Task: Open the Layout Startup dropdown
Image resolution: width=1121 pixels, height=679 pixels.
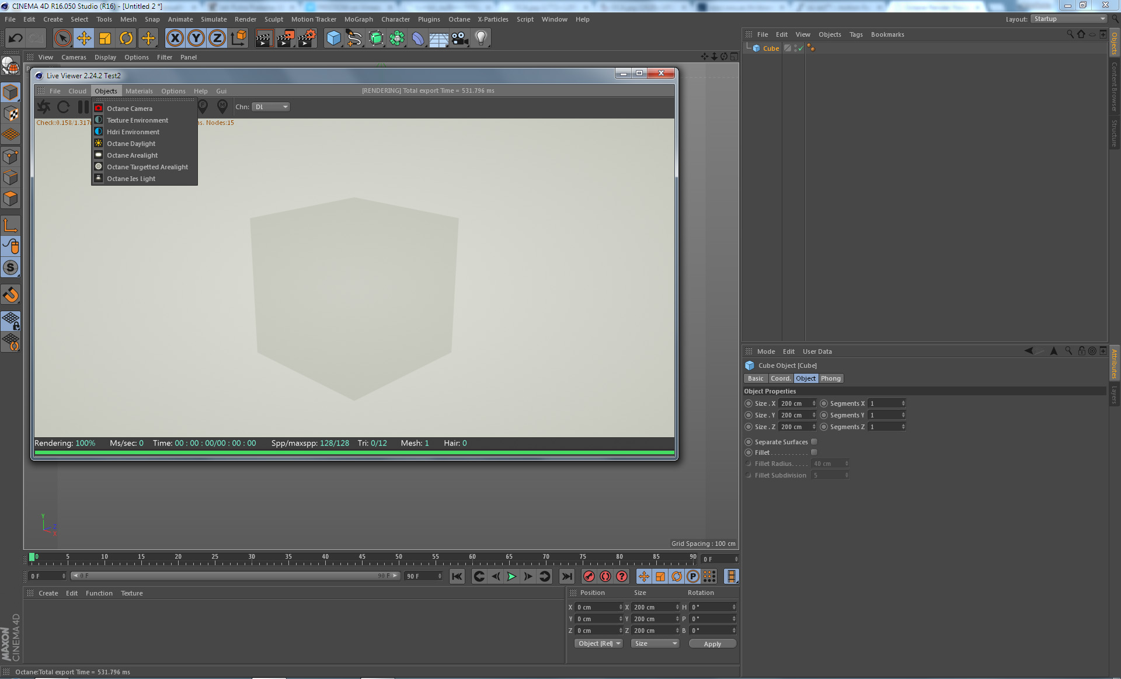Action: click(1068, 19)
